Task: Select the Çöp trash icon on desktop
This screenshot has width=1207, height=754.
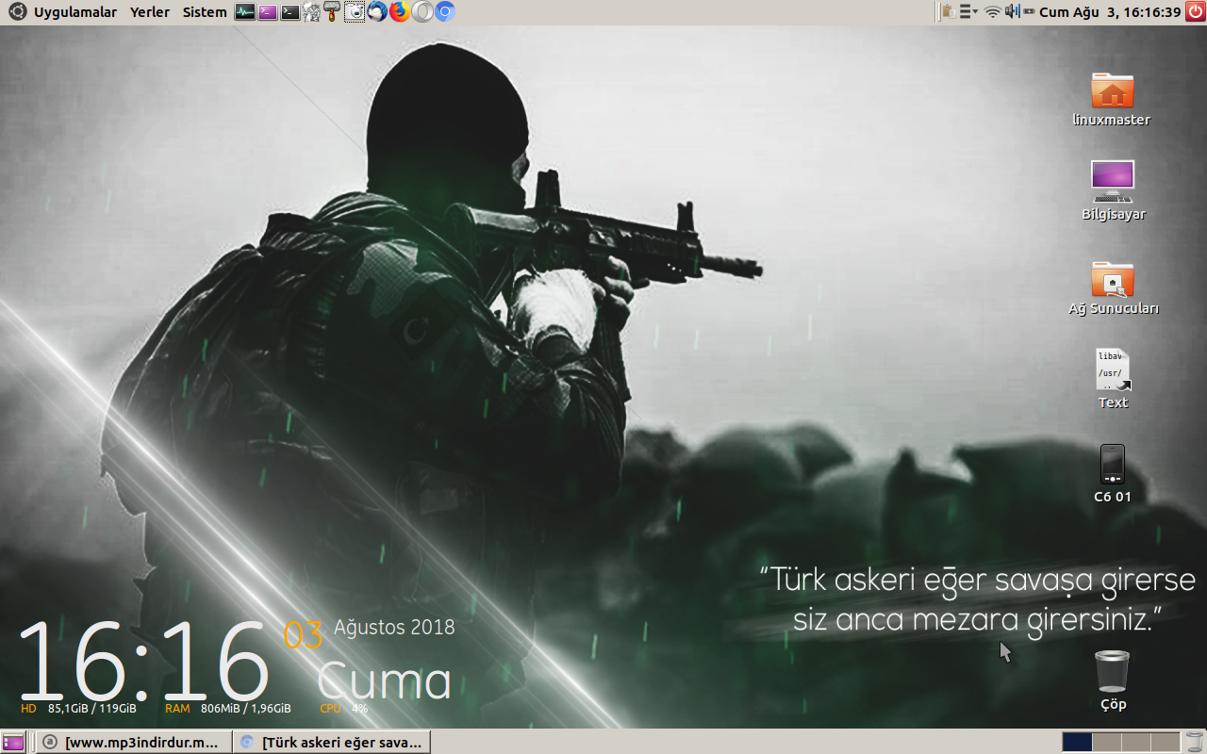Action: click(1113, 680)
